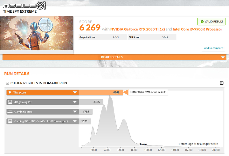Click the large 6 269 score number

(x=90, y=28)
